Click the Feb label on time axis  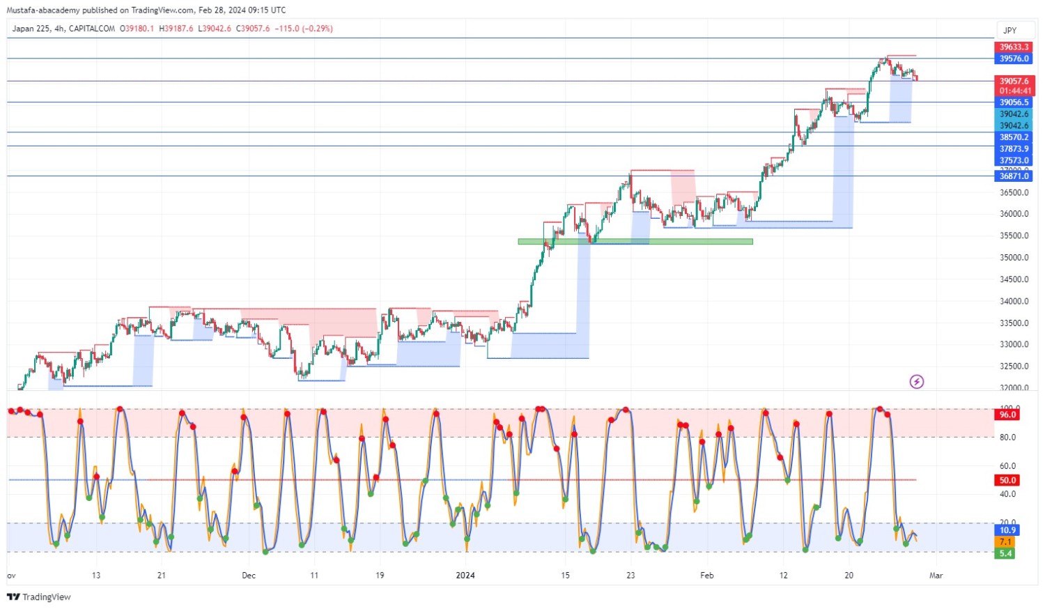(706, 576)
